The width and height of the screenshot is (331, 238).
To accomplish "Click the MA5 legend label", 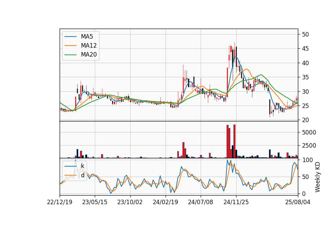I will 87,37.
